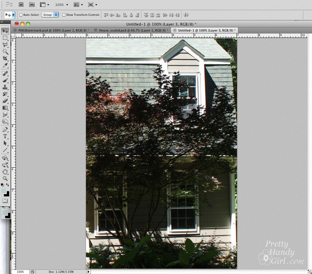Close the PHGWatermark.psd tab
Image resolution: width=312 pixels, height=274 pixels.
[15, 30]
